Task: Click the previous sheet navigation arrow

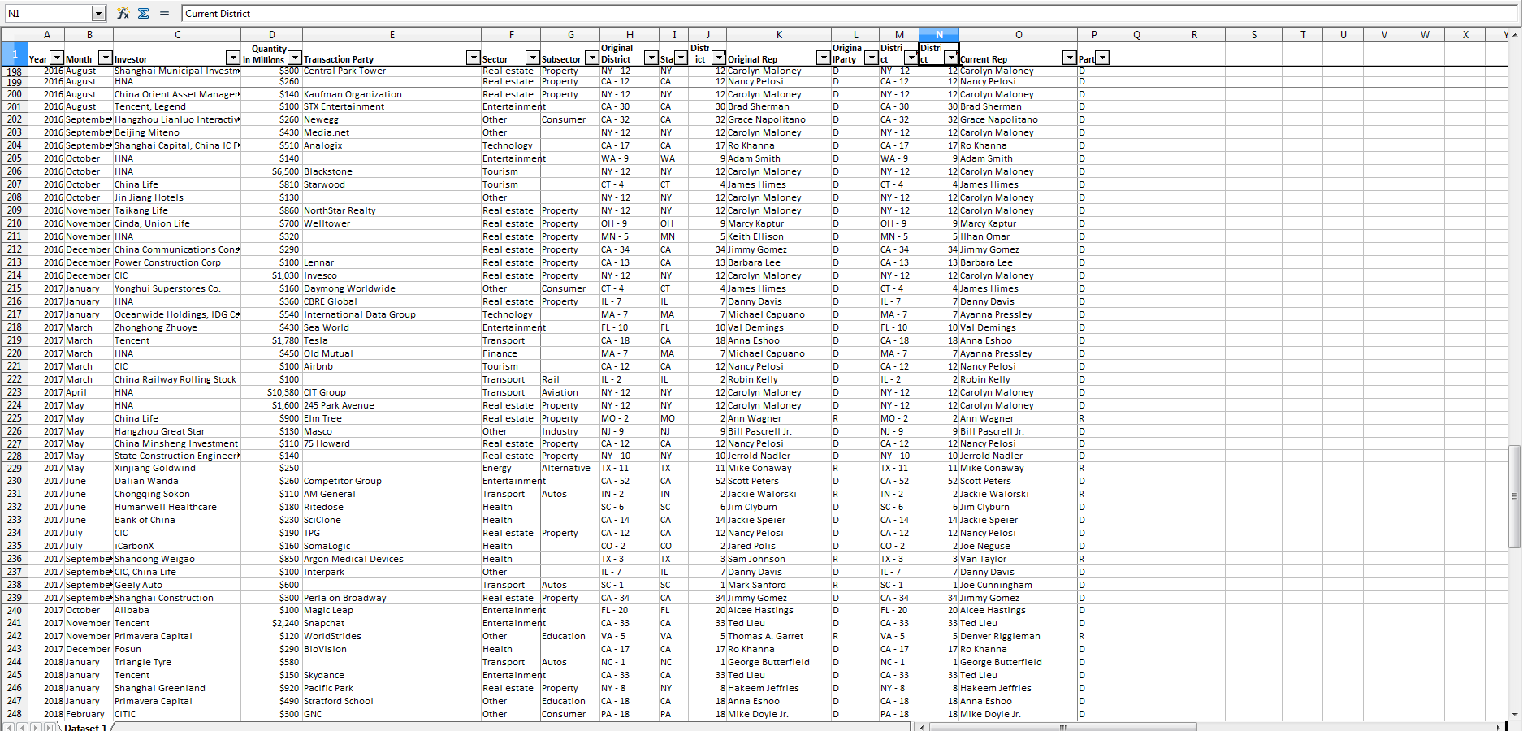Action: coord(22,726)
